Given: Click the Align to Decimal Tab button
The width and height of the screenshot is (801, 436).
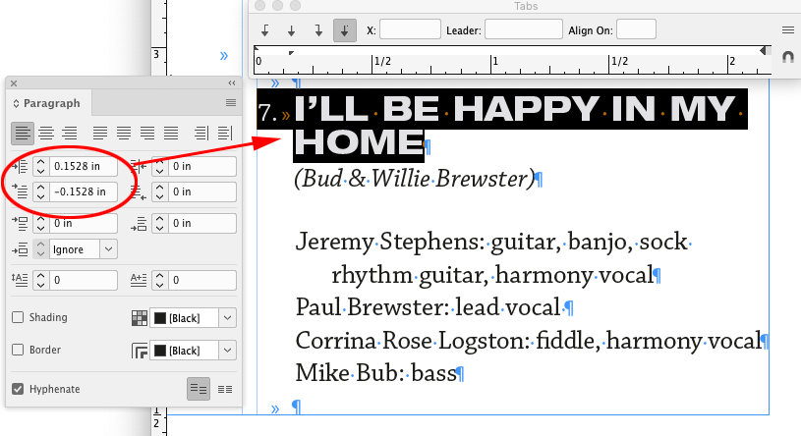Looking at the screenshot, I should (x=345, y=30).
